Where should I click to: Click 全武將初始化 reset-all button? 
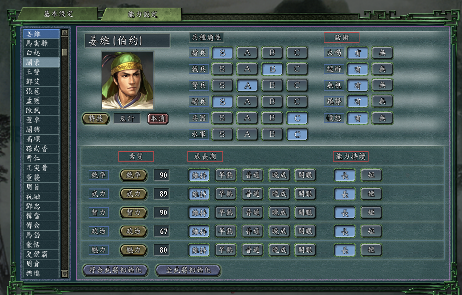(188, 270)
